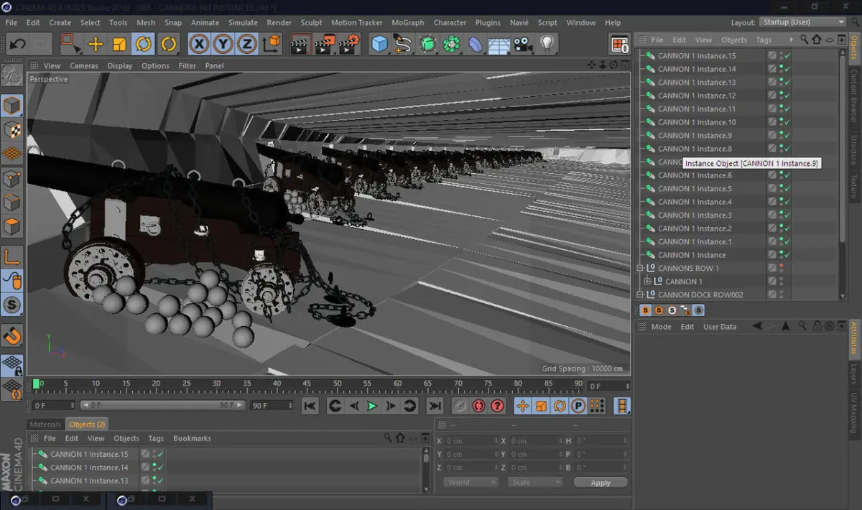The height and width of the screenshot is (510, 862).
Task: Select the Move tool in top toolbar
Action: (96, 45)
